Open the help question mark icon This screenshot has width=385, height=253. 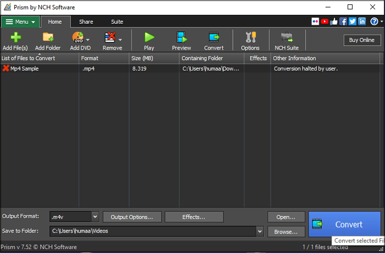coord(374,21)
